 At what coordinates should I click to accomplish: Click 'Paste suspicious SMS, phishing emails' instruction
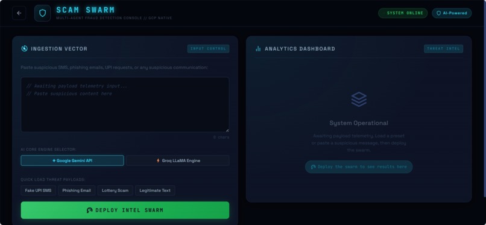115,67
